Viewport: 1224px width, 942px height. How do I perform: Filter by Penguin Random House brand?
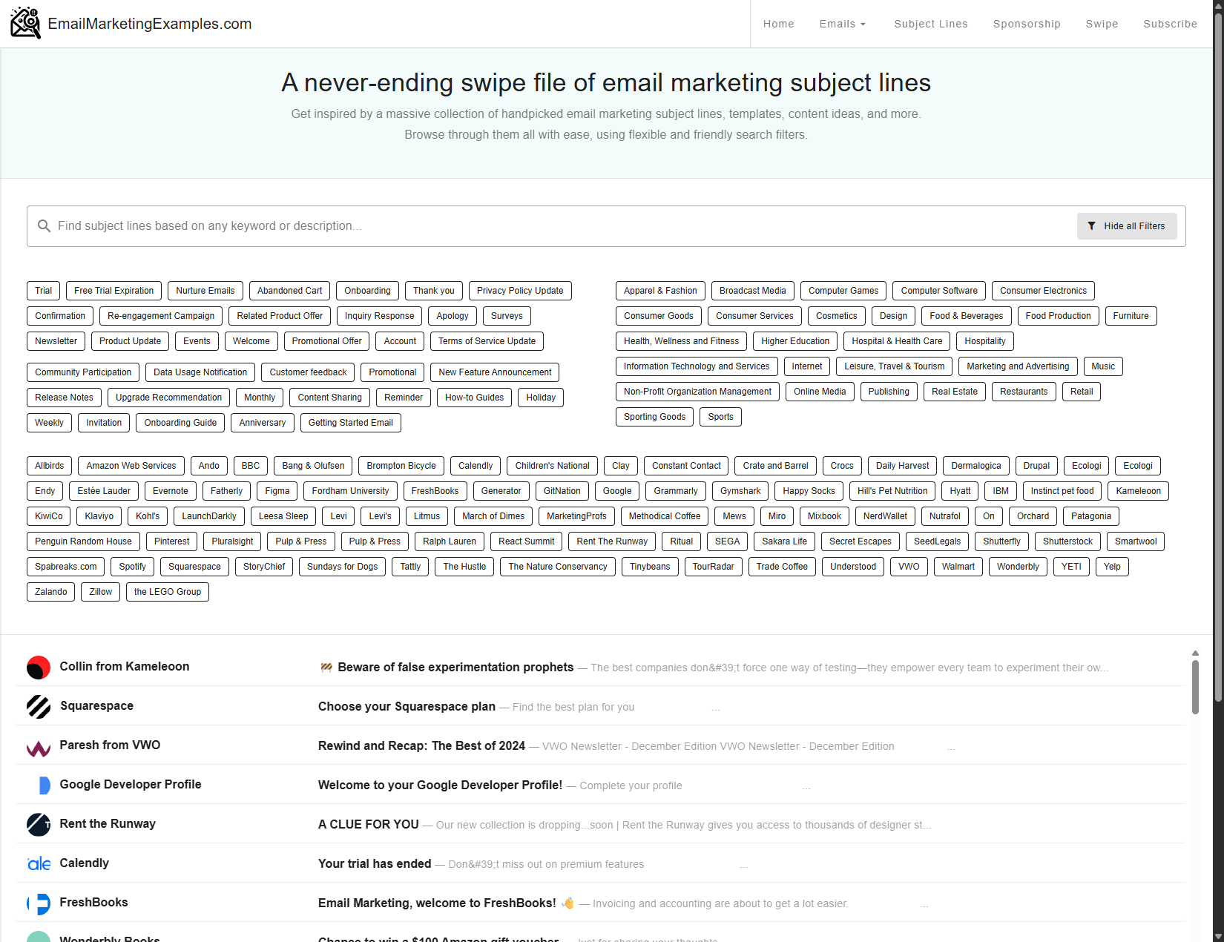83,541
